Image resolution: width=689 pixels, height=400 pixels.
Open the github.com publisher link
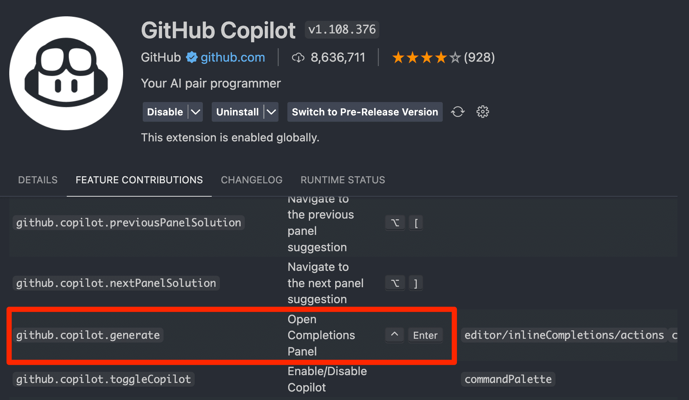[x=232, y=57]
